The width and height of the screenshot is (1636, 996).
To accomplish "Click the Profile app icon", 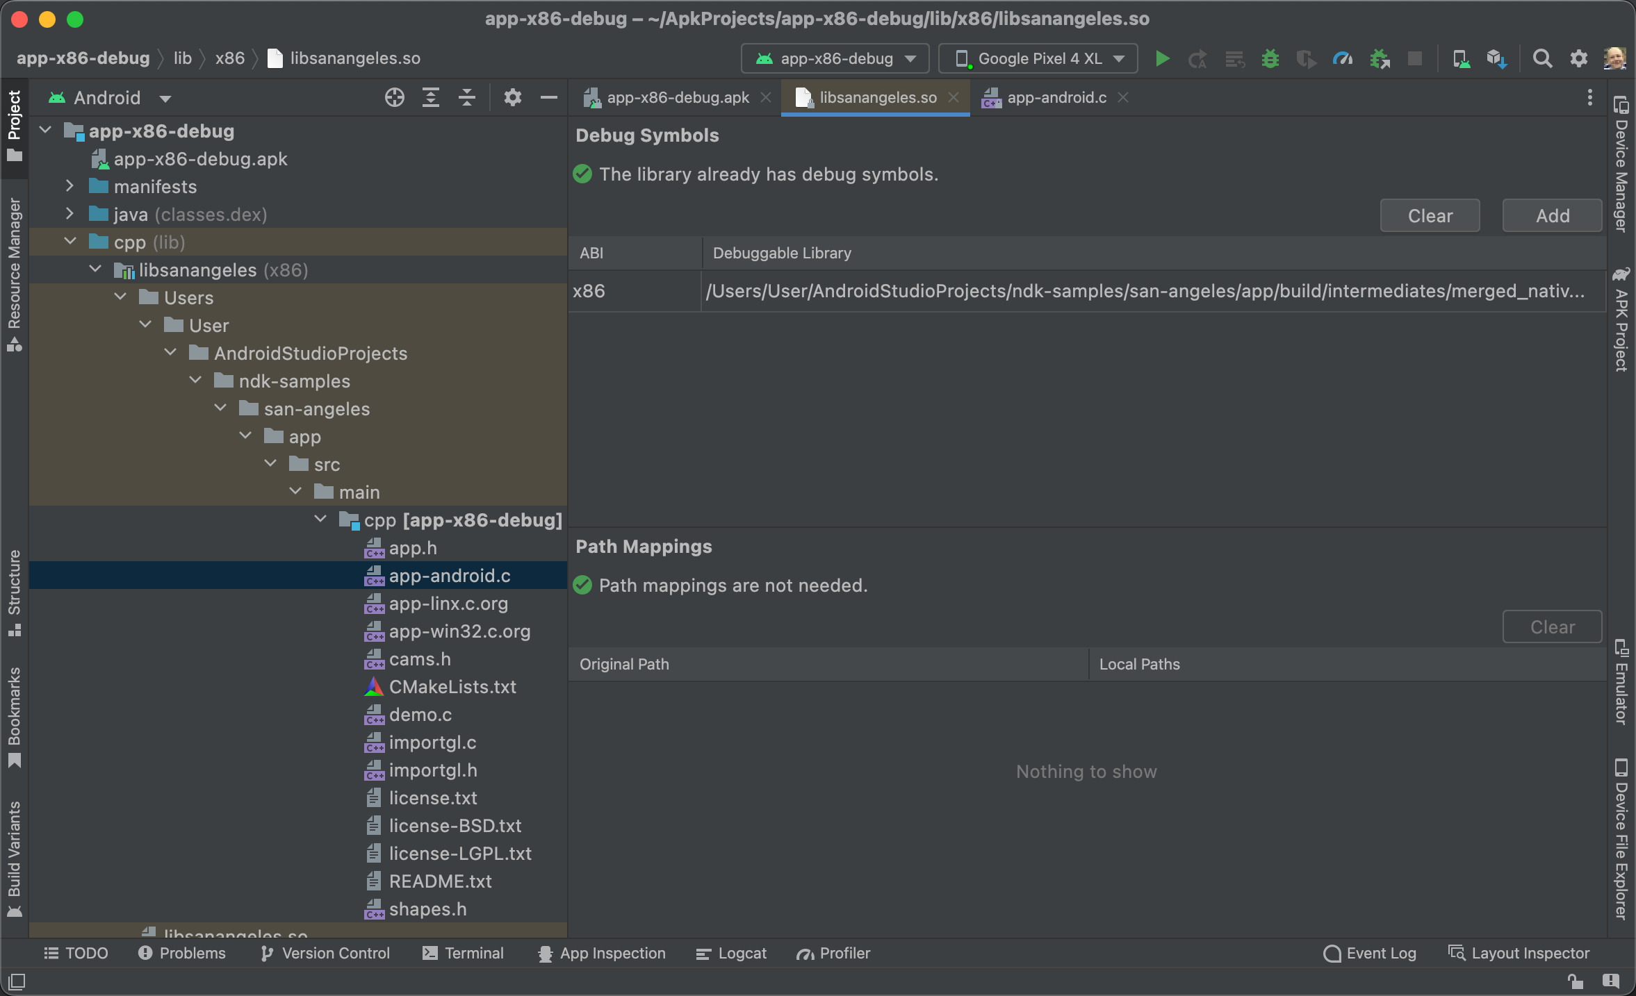I will (x=1345, y=57).
